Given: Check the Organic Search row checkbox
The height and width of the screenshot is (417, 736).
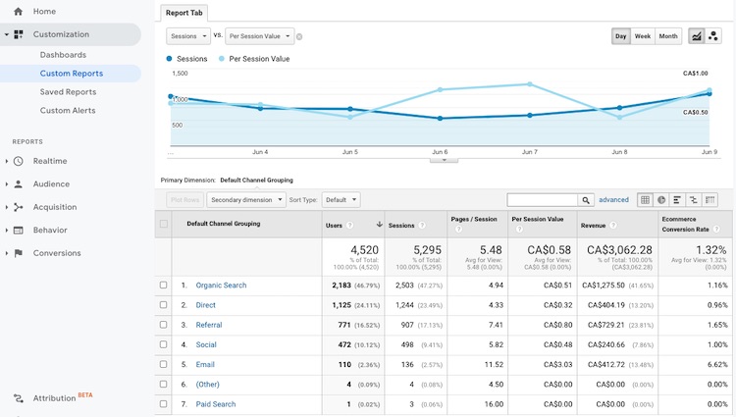Looking at the screenshot, I should pyautogui.click(x=164, y=286).
